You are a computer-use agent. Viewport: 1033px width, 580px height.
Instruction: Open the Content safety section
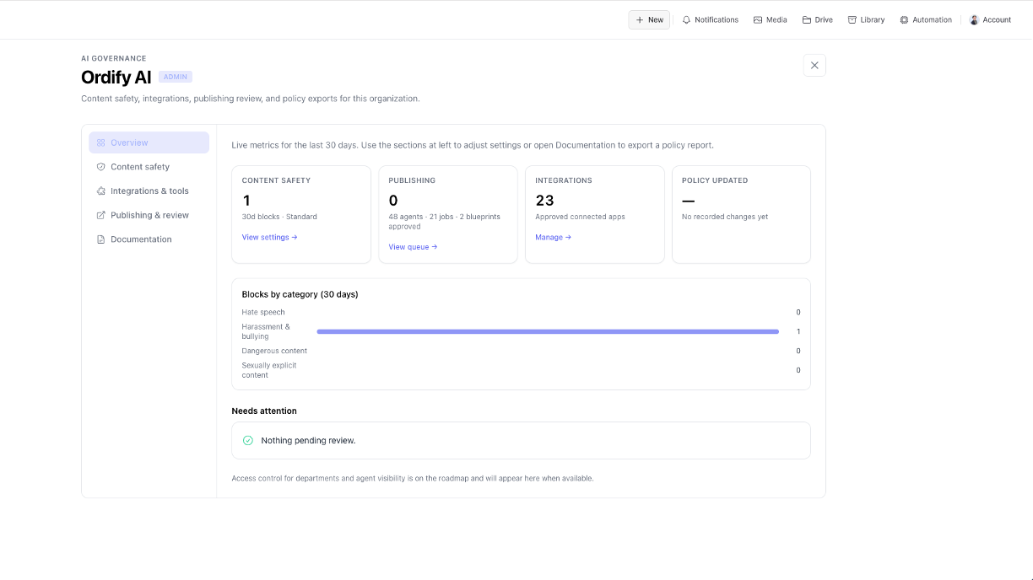[x=149, y=167]
